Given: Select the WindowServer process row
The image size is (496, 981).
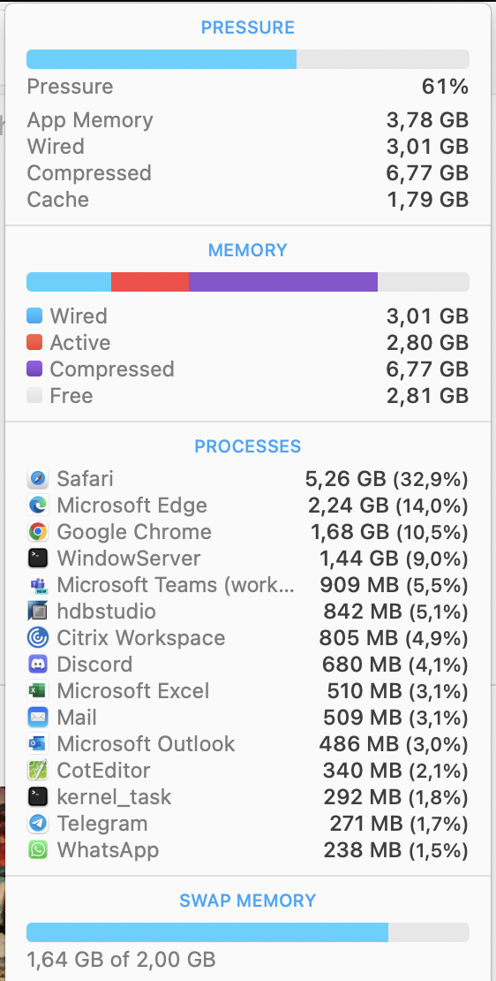Looking at the screenshot, I should pos(247,558).
